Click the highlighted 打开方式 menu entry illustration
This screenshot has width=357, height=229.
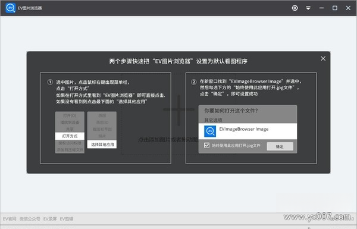click(70, 136)
